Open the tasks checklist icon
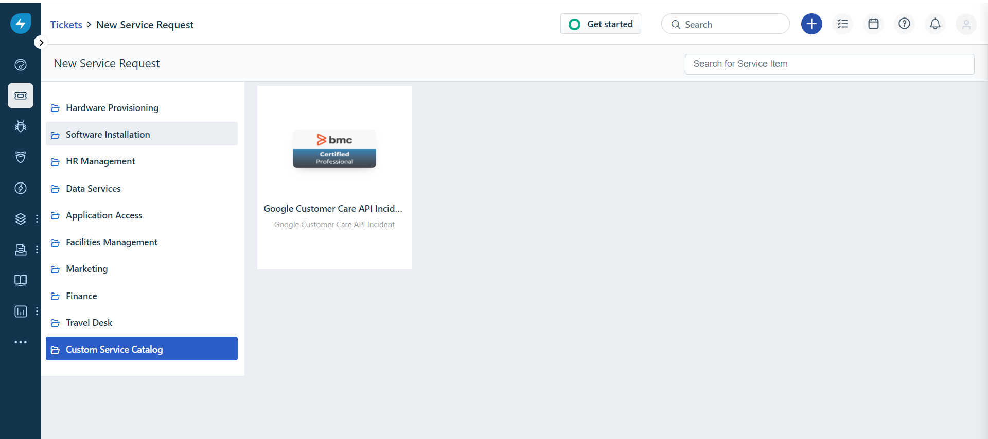Screen dimensions: 988x439 click(x=842, y=24)
